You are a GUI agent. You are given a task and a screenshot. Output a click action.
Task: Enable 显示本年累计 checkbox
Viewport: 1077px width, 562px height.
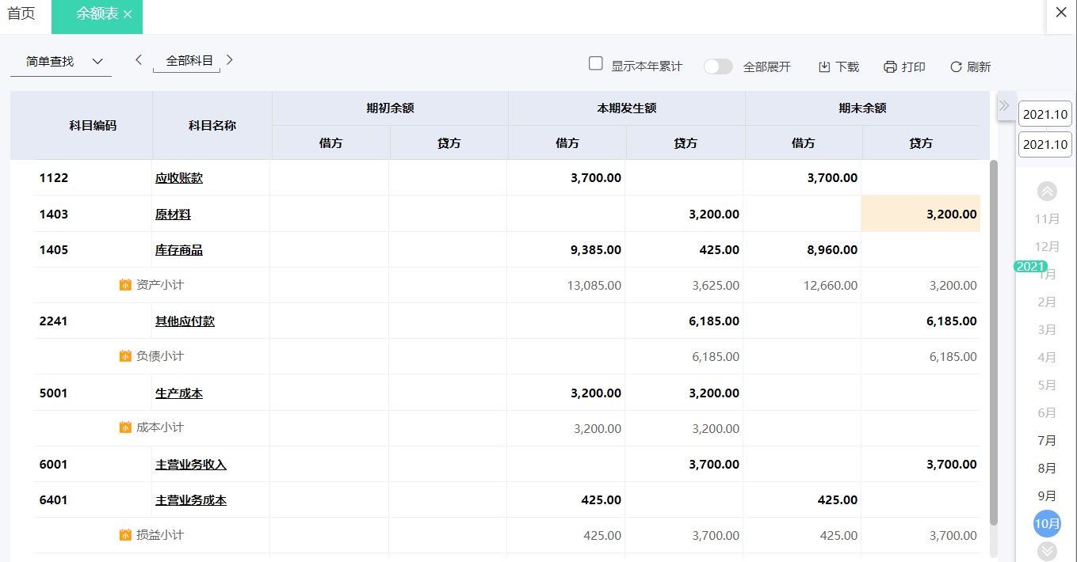[x=596, y=63]
